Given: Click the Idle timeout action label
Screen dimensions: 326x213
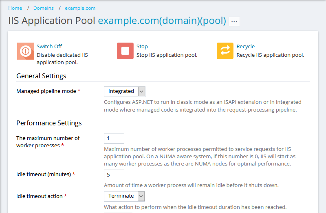Looking at the screenshot, I should coord(39,196).
